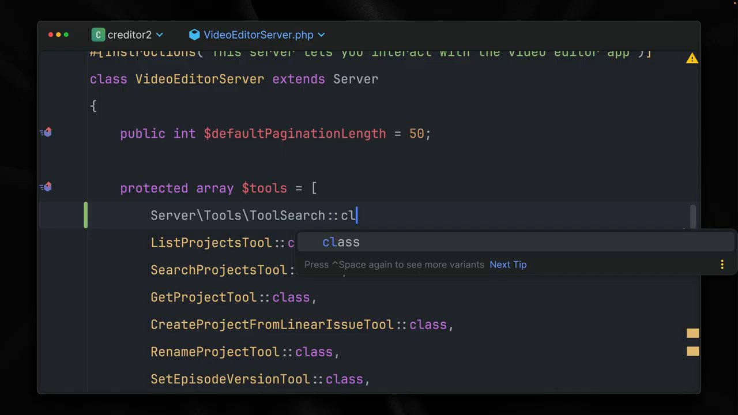738x415 pixels.
Task: Click 'CreateProjectFromLinearIssueTool' entry
Action: click(x=272, y=325)
